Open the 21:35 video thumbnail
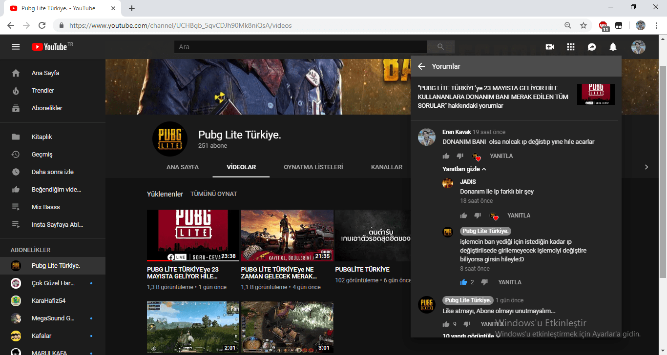Image resolution: width=667 pixels, height=355 pixels. point(287,236)
